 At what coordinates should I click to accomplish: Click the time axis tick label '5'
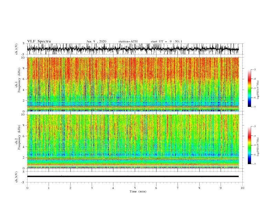(135, 188)
